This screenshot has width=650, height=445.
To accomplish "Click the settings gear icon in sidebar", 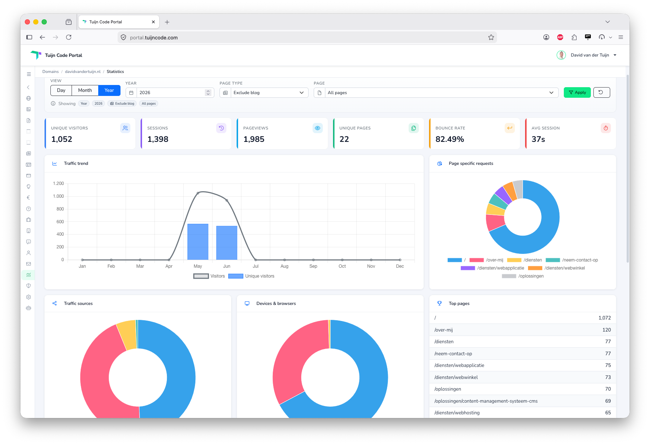I will (x=28, y=297).
